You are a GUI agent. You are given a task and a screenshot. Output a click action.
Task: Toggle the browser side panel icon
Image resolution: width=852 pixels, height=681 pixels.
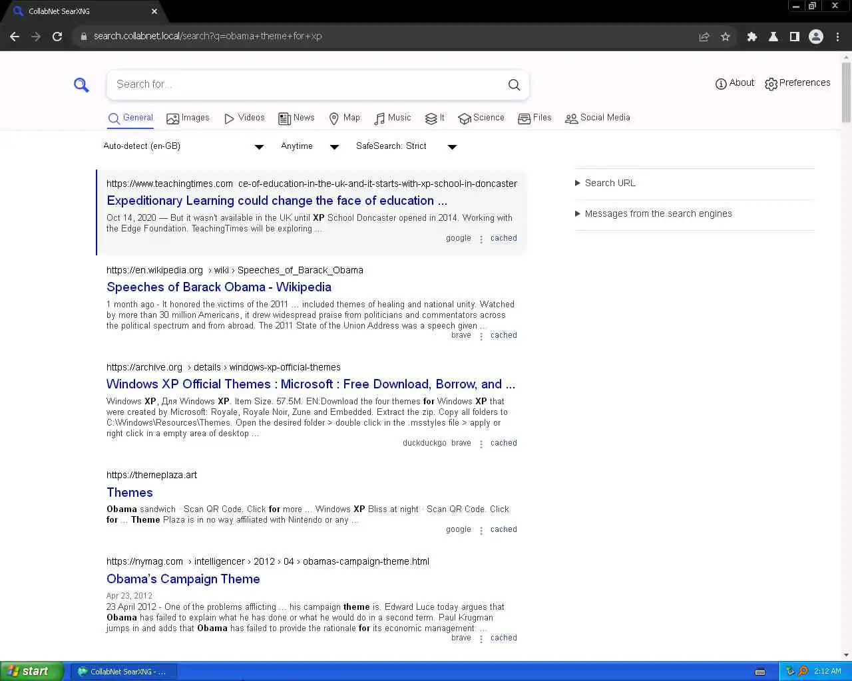794,37
